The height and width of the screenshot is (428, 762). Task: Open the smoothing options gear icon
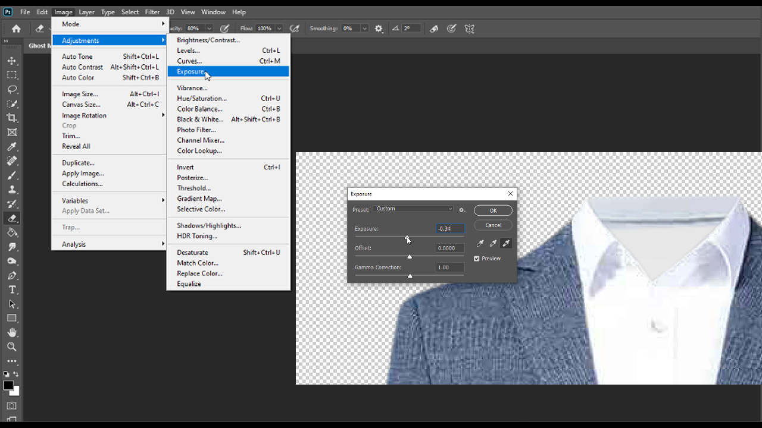(379, 29)
